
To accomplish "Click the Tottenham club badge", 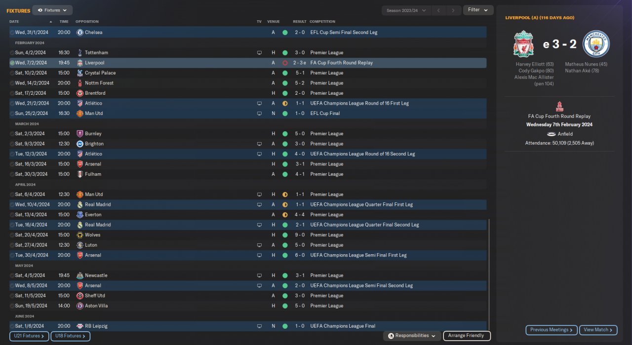I will [80, 53].
